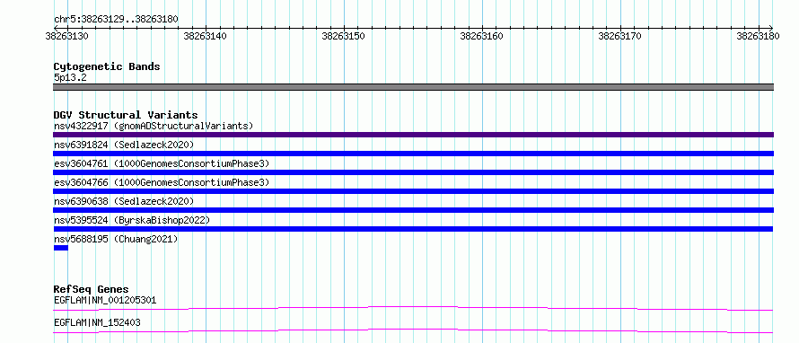Select the magenta EGFLAM NM_001205301 intron line
The width and height of the screenshot is (799, 343).
(x=413, y=308)
